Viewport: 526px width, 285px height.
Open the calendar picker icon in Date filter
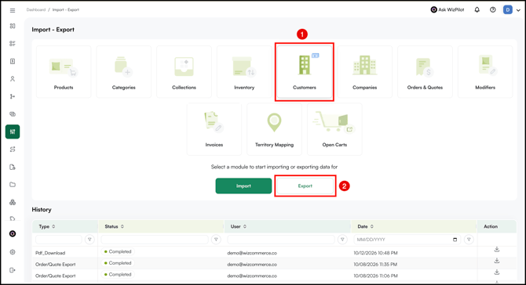pos(455,240)
